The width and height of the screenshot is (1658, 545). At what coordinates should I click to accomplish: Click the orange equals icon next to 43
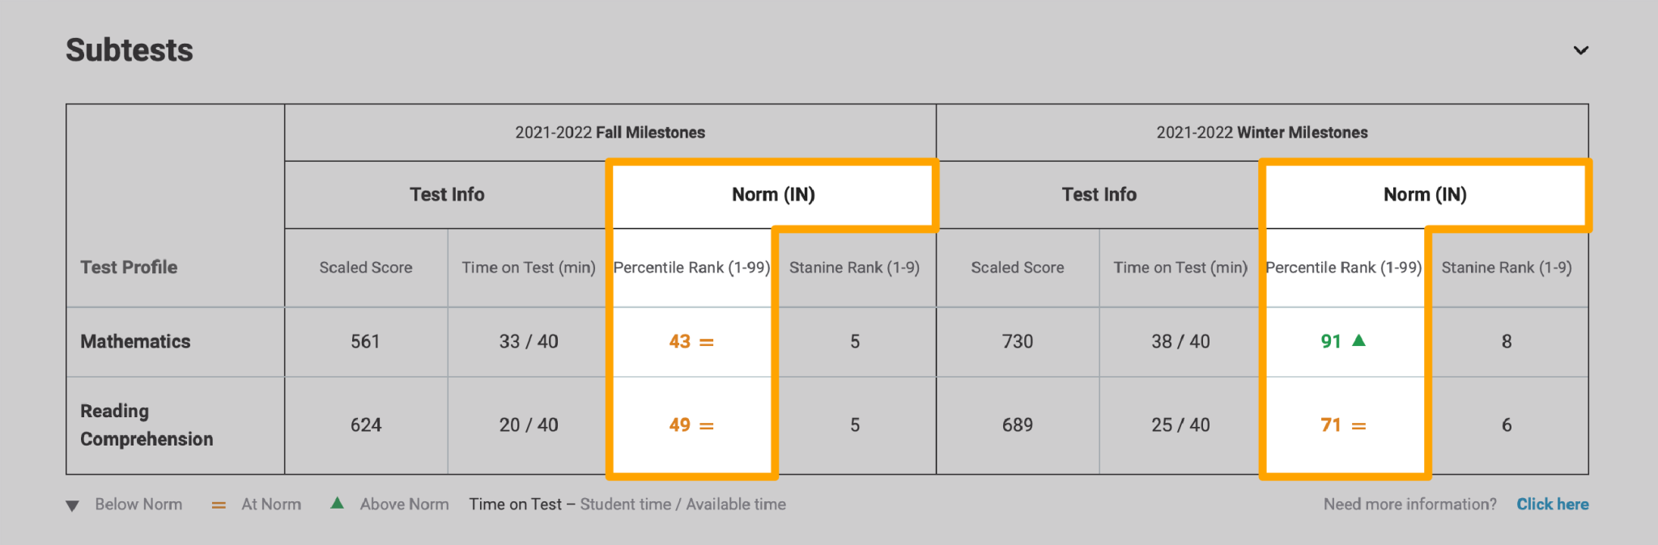click(x=708, y=342)
